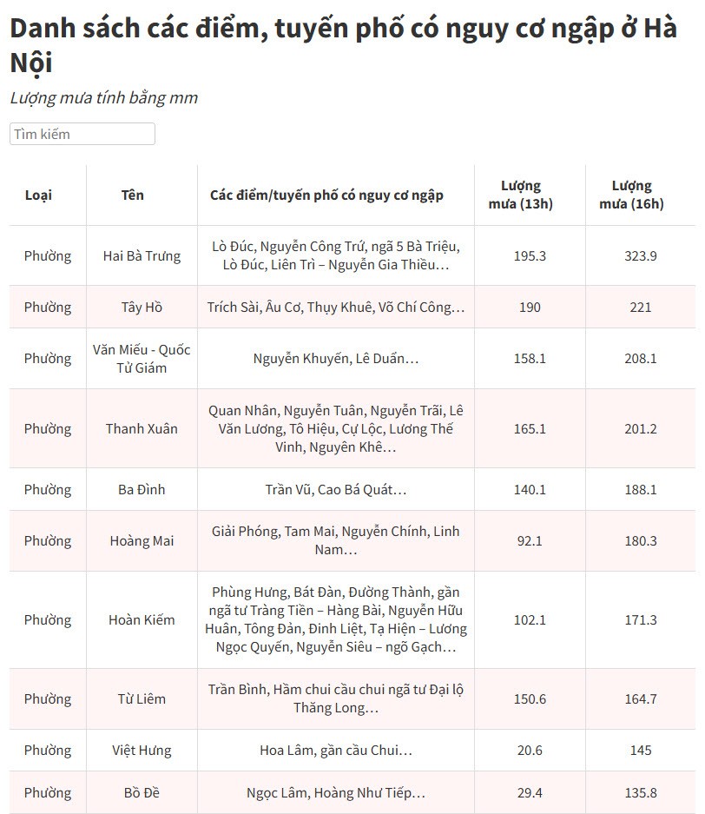Click the rainfall value 323.9 for Hai Bà Trưng
Viewport: 705px width, 814px height.
(x=640, y=255)
